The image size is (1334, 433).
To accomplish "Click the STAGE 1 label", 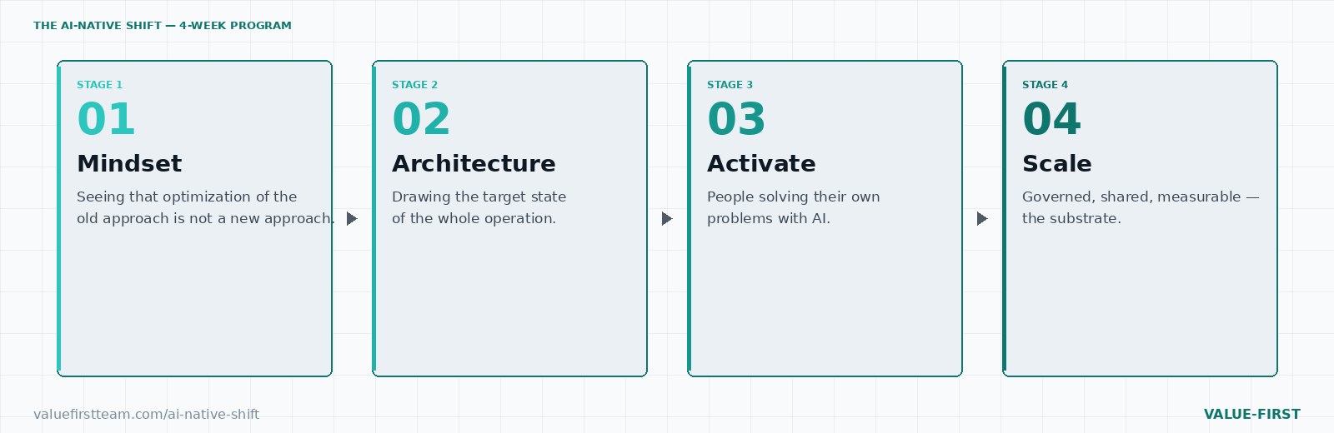I will click(x=99, y=85).
